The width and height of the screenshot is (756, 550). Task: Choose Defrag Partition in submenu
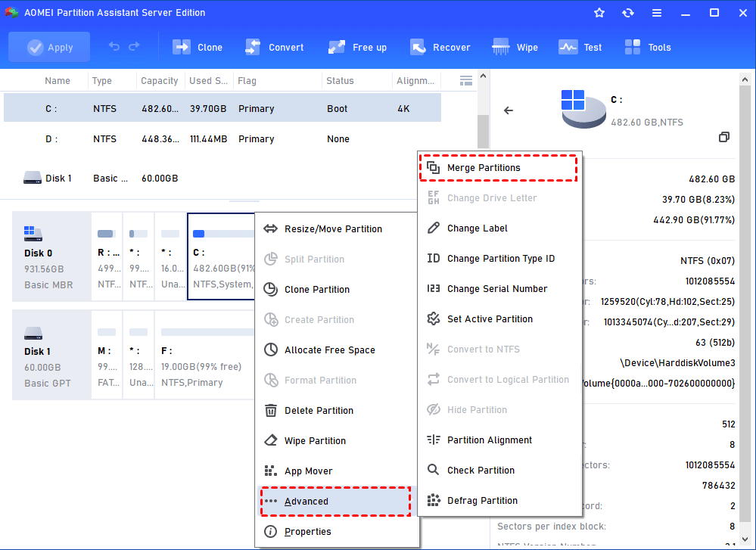pyautogui.click(x=499, y=500)
